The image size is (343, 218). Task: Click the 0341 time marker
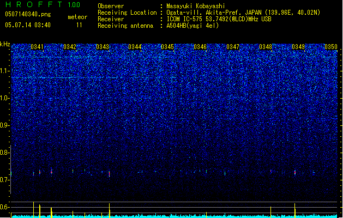coord(37,47)
